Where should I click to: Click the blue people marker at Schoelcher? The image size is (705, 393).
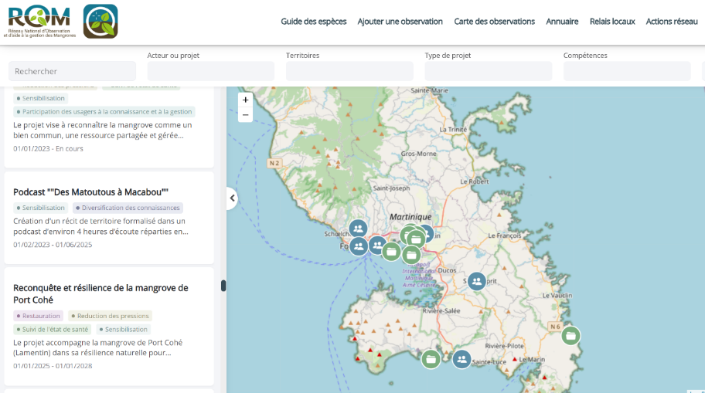[358, 228]
